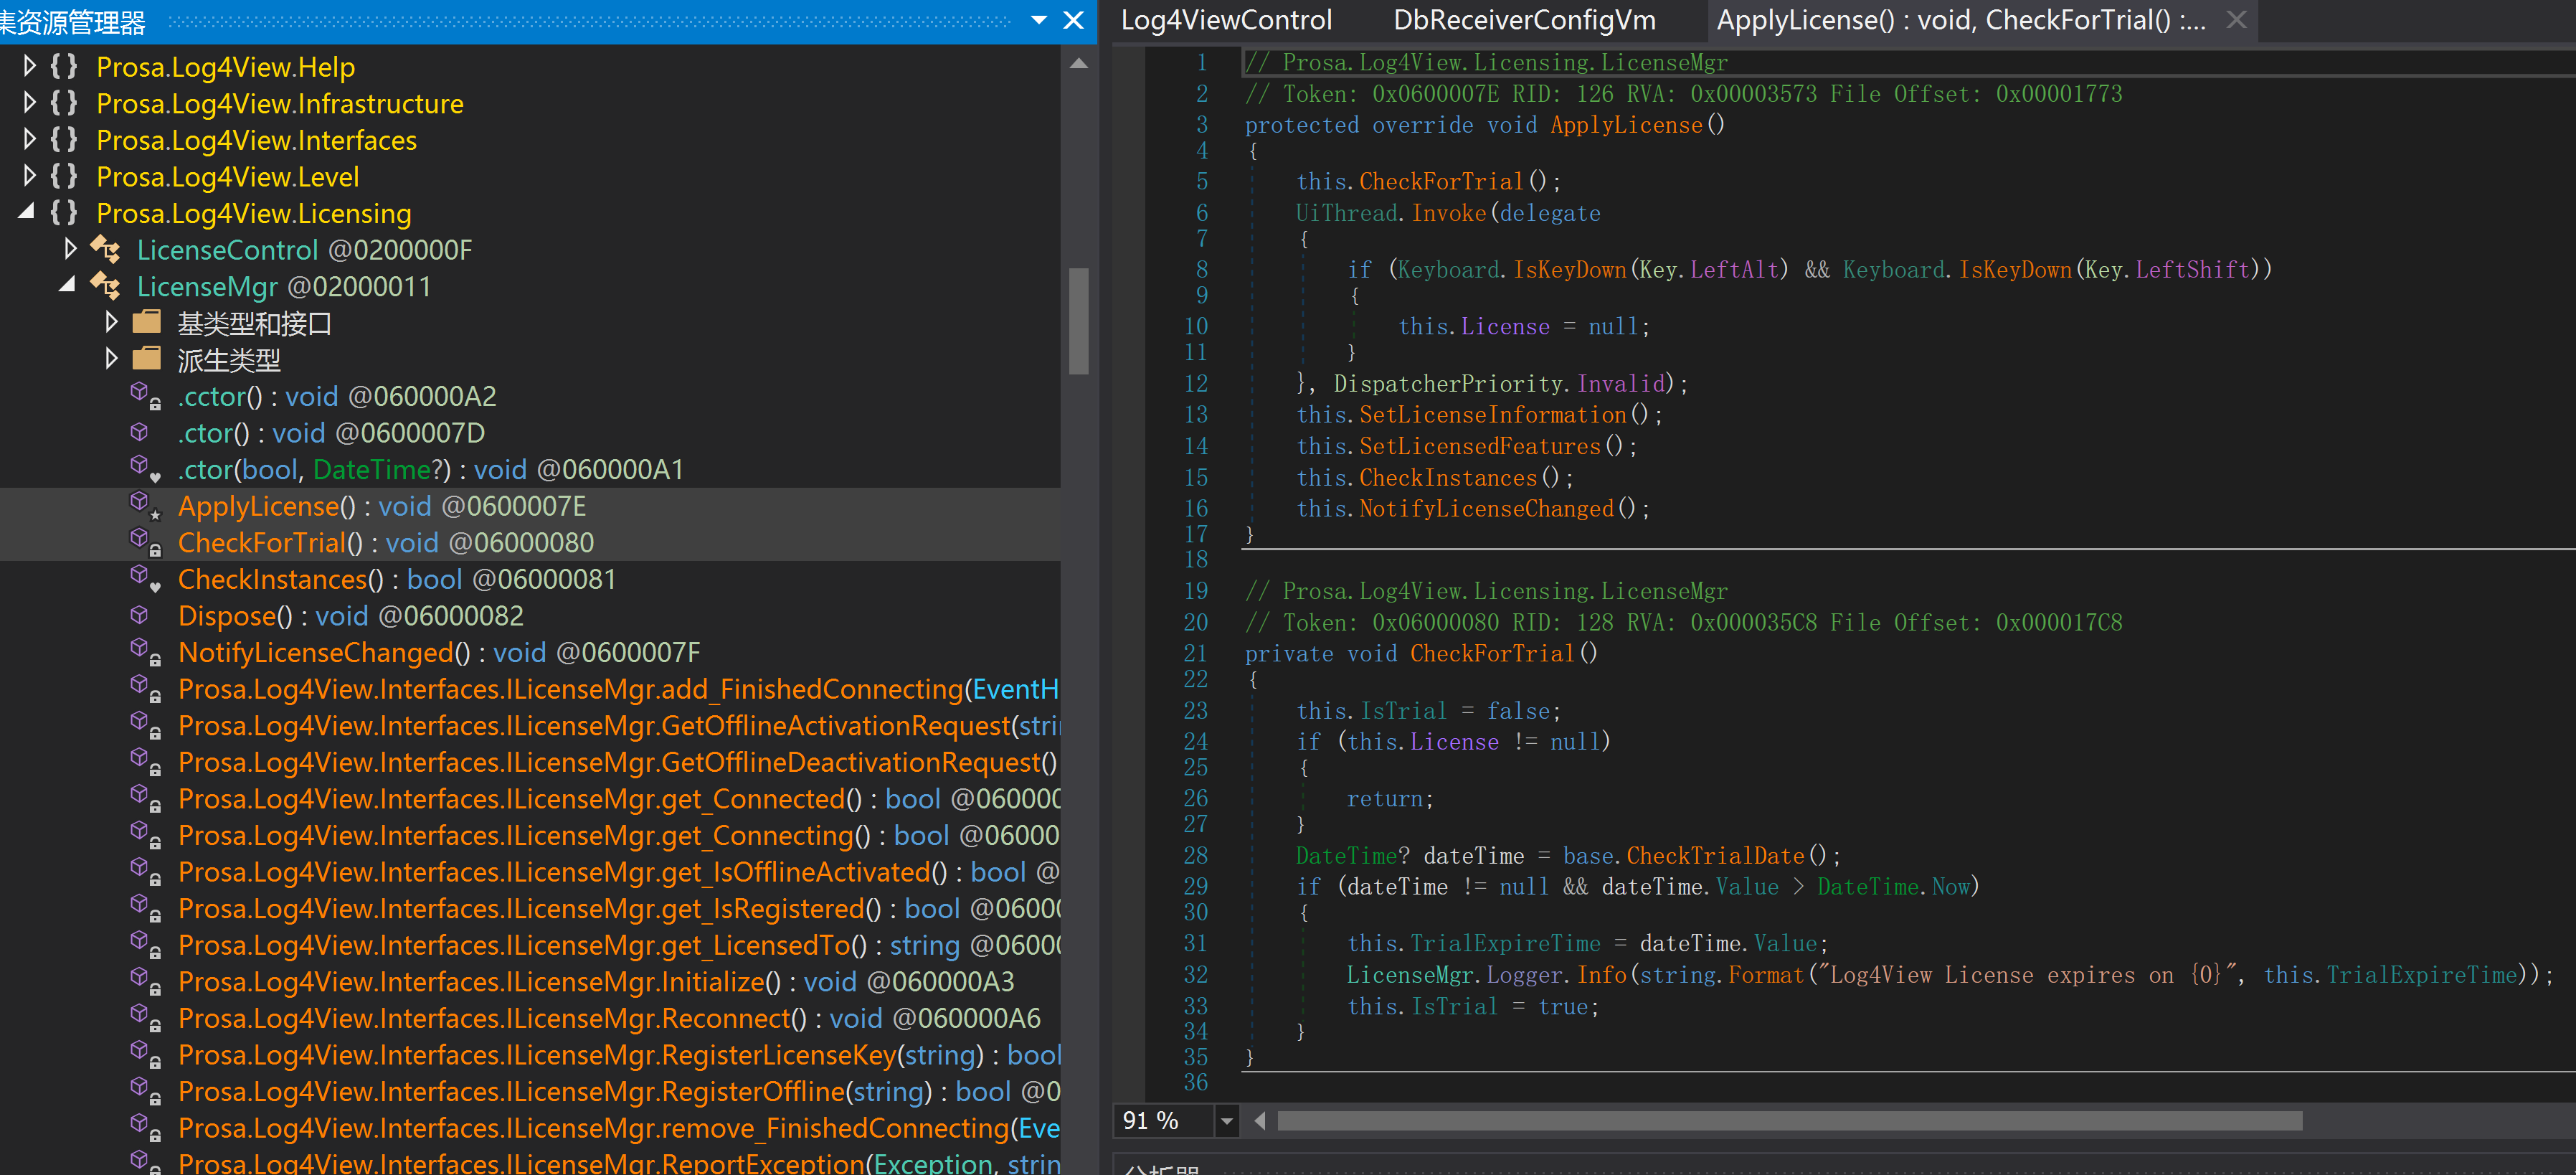The image size is (2576, 1175).
Task: Follow the SetLicensedFeatures link in code
Action: tap(1479, 445)
